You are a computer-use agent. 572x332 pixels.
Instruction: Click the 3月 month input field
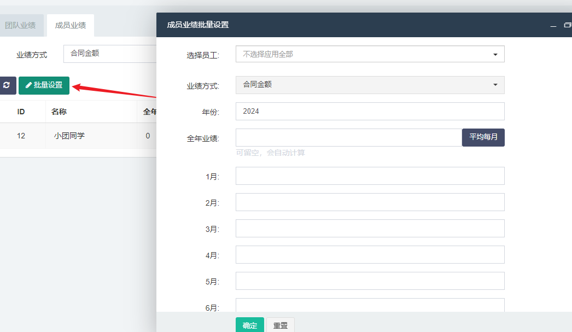(x=370, y=228)
